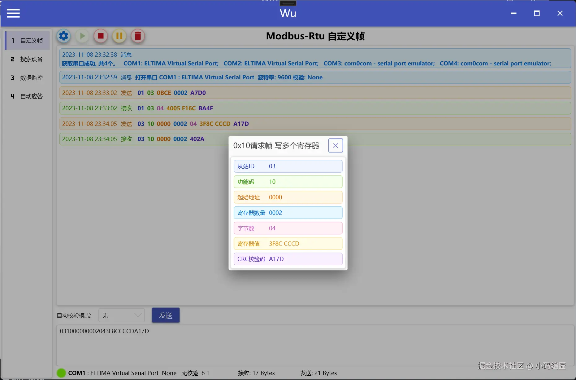Maximize the Wu application window

pos(537,13)
